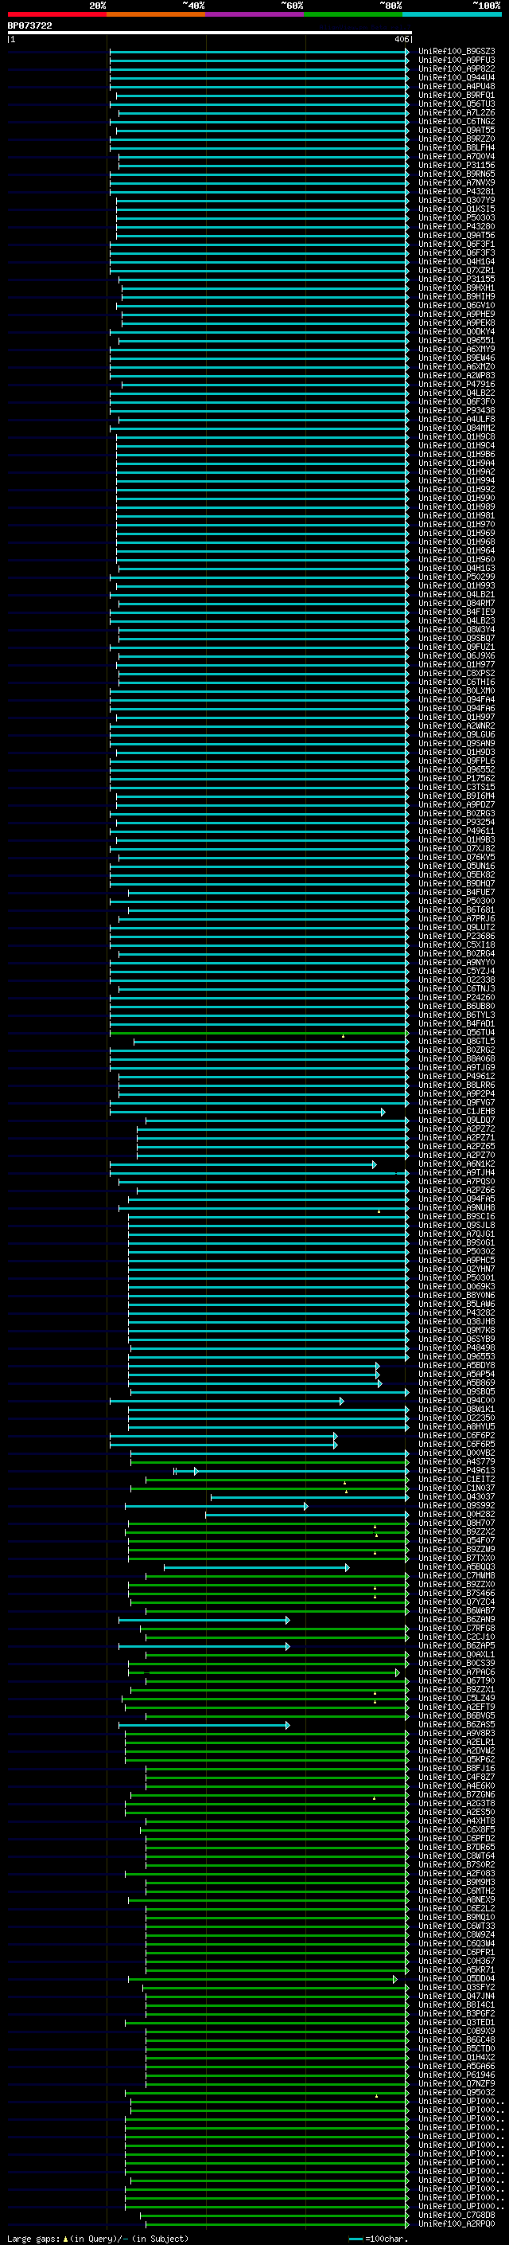Click the orange ~40% identity legend segment
This screenshot has width=509, height=2245.
pos(156,14)
